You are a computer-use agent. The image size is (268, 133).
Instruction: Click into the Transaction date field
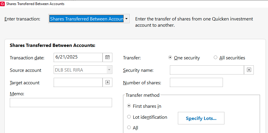coord(78,57)
